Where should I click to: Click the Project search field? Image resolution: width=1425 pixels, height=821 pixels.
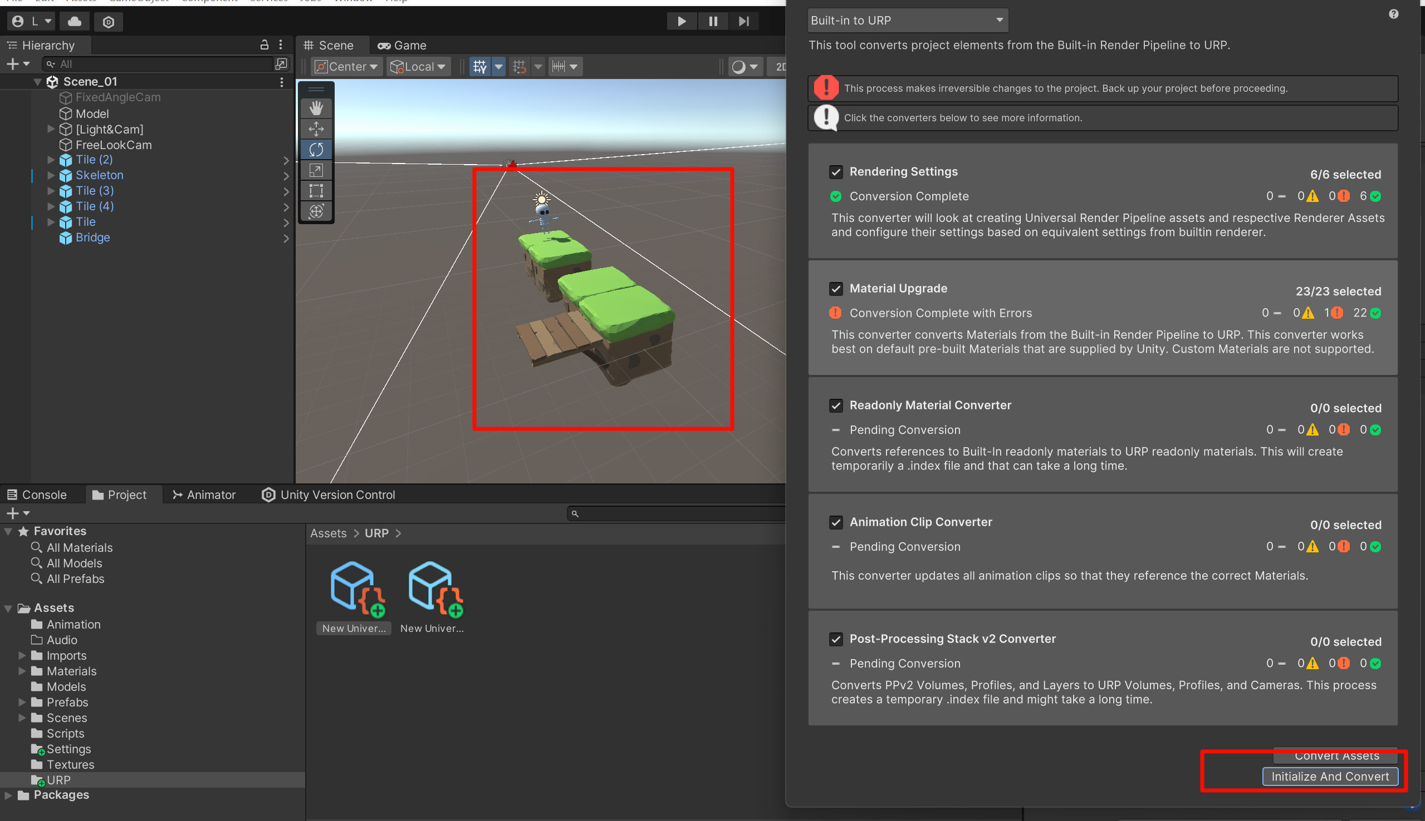(676, 513)
